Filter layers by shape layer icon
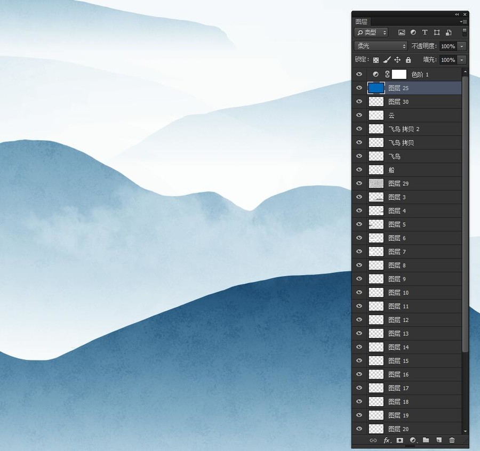This screenshot has height=451, width=480. coord(436,33)
